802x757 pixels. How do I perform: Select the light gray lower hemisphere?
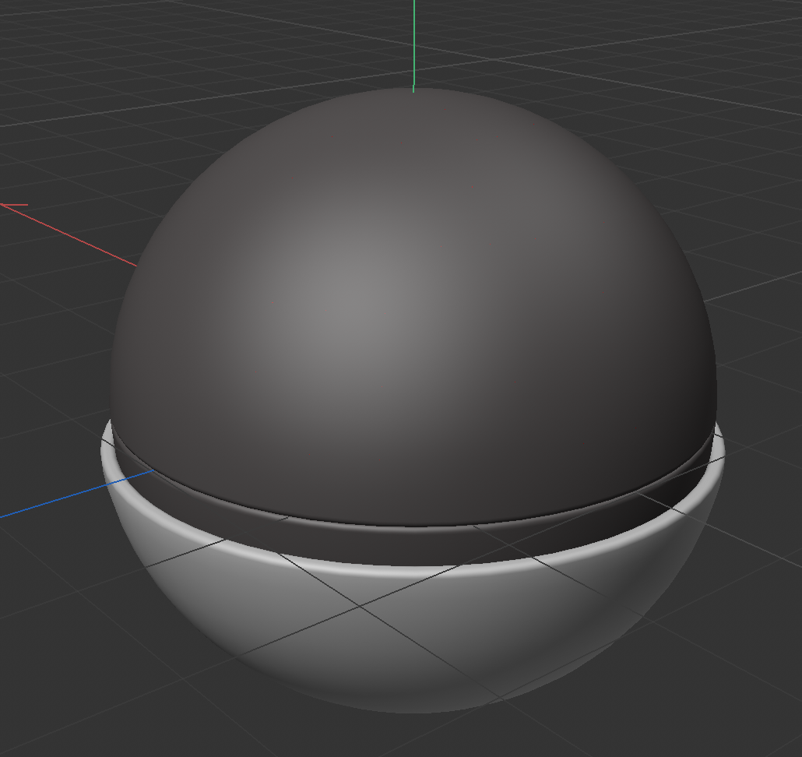(412, 634)
